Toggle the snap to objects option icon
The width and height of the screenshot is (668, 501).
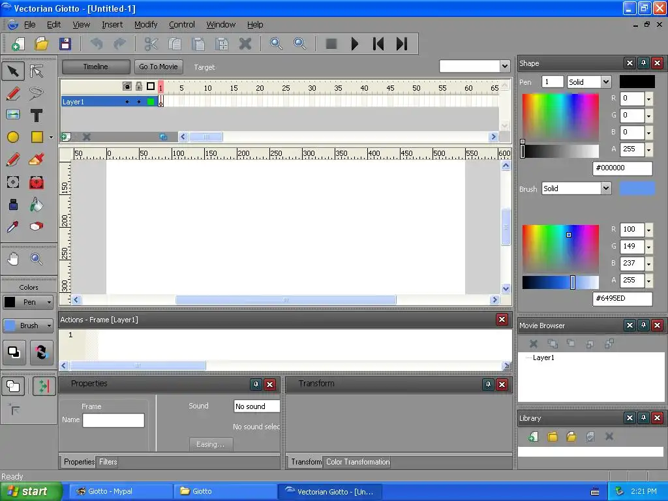44,386
